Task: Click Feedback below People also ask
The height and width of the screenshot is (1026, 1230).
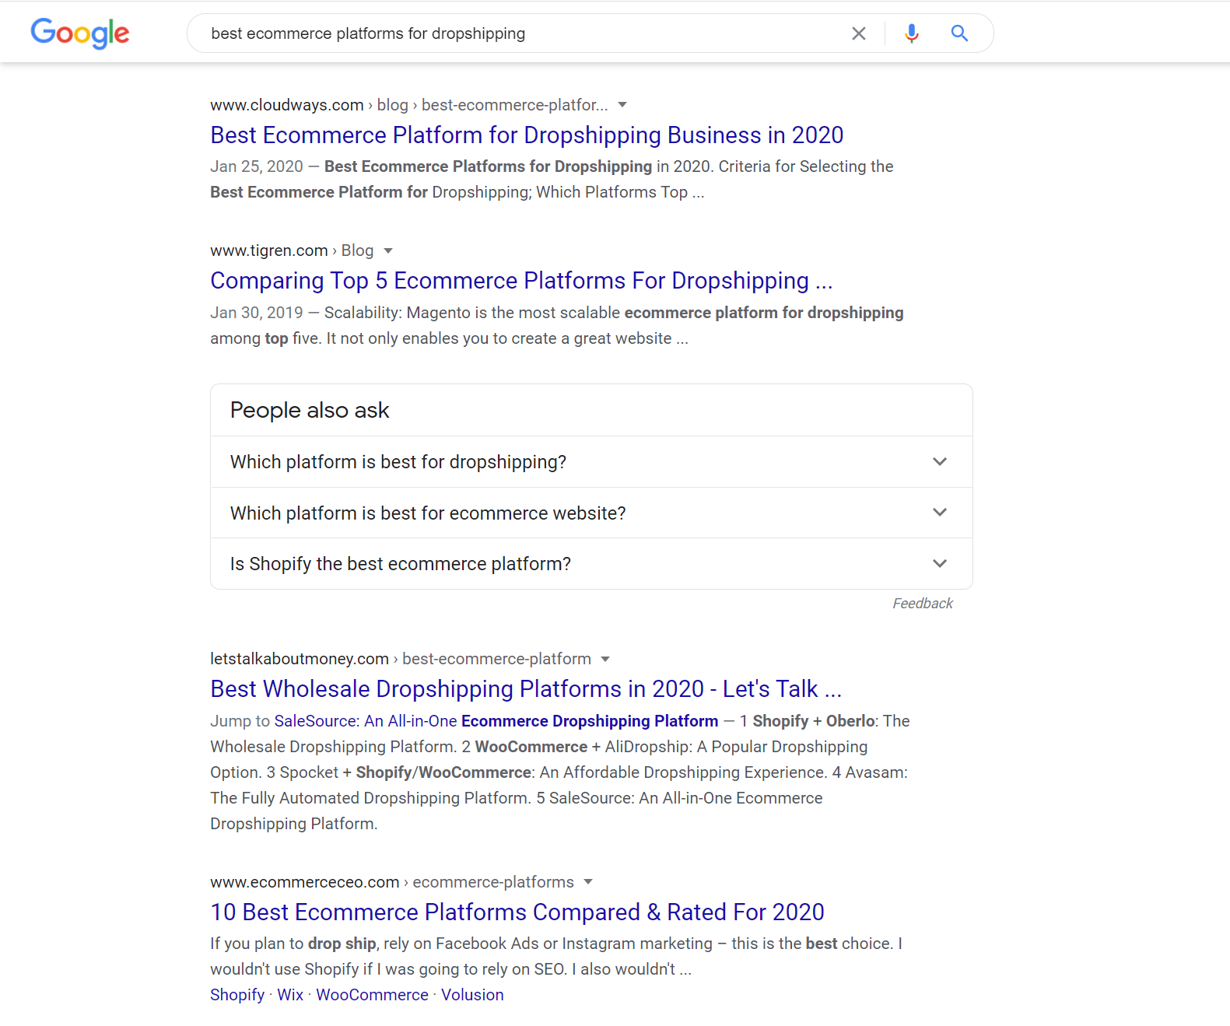Action: point(922,604)
